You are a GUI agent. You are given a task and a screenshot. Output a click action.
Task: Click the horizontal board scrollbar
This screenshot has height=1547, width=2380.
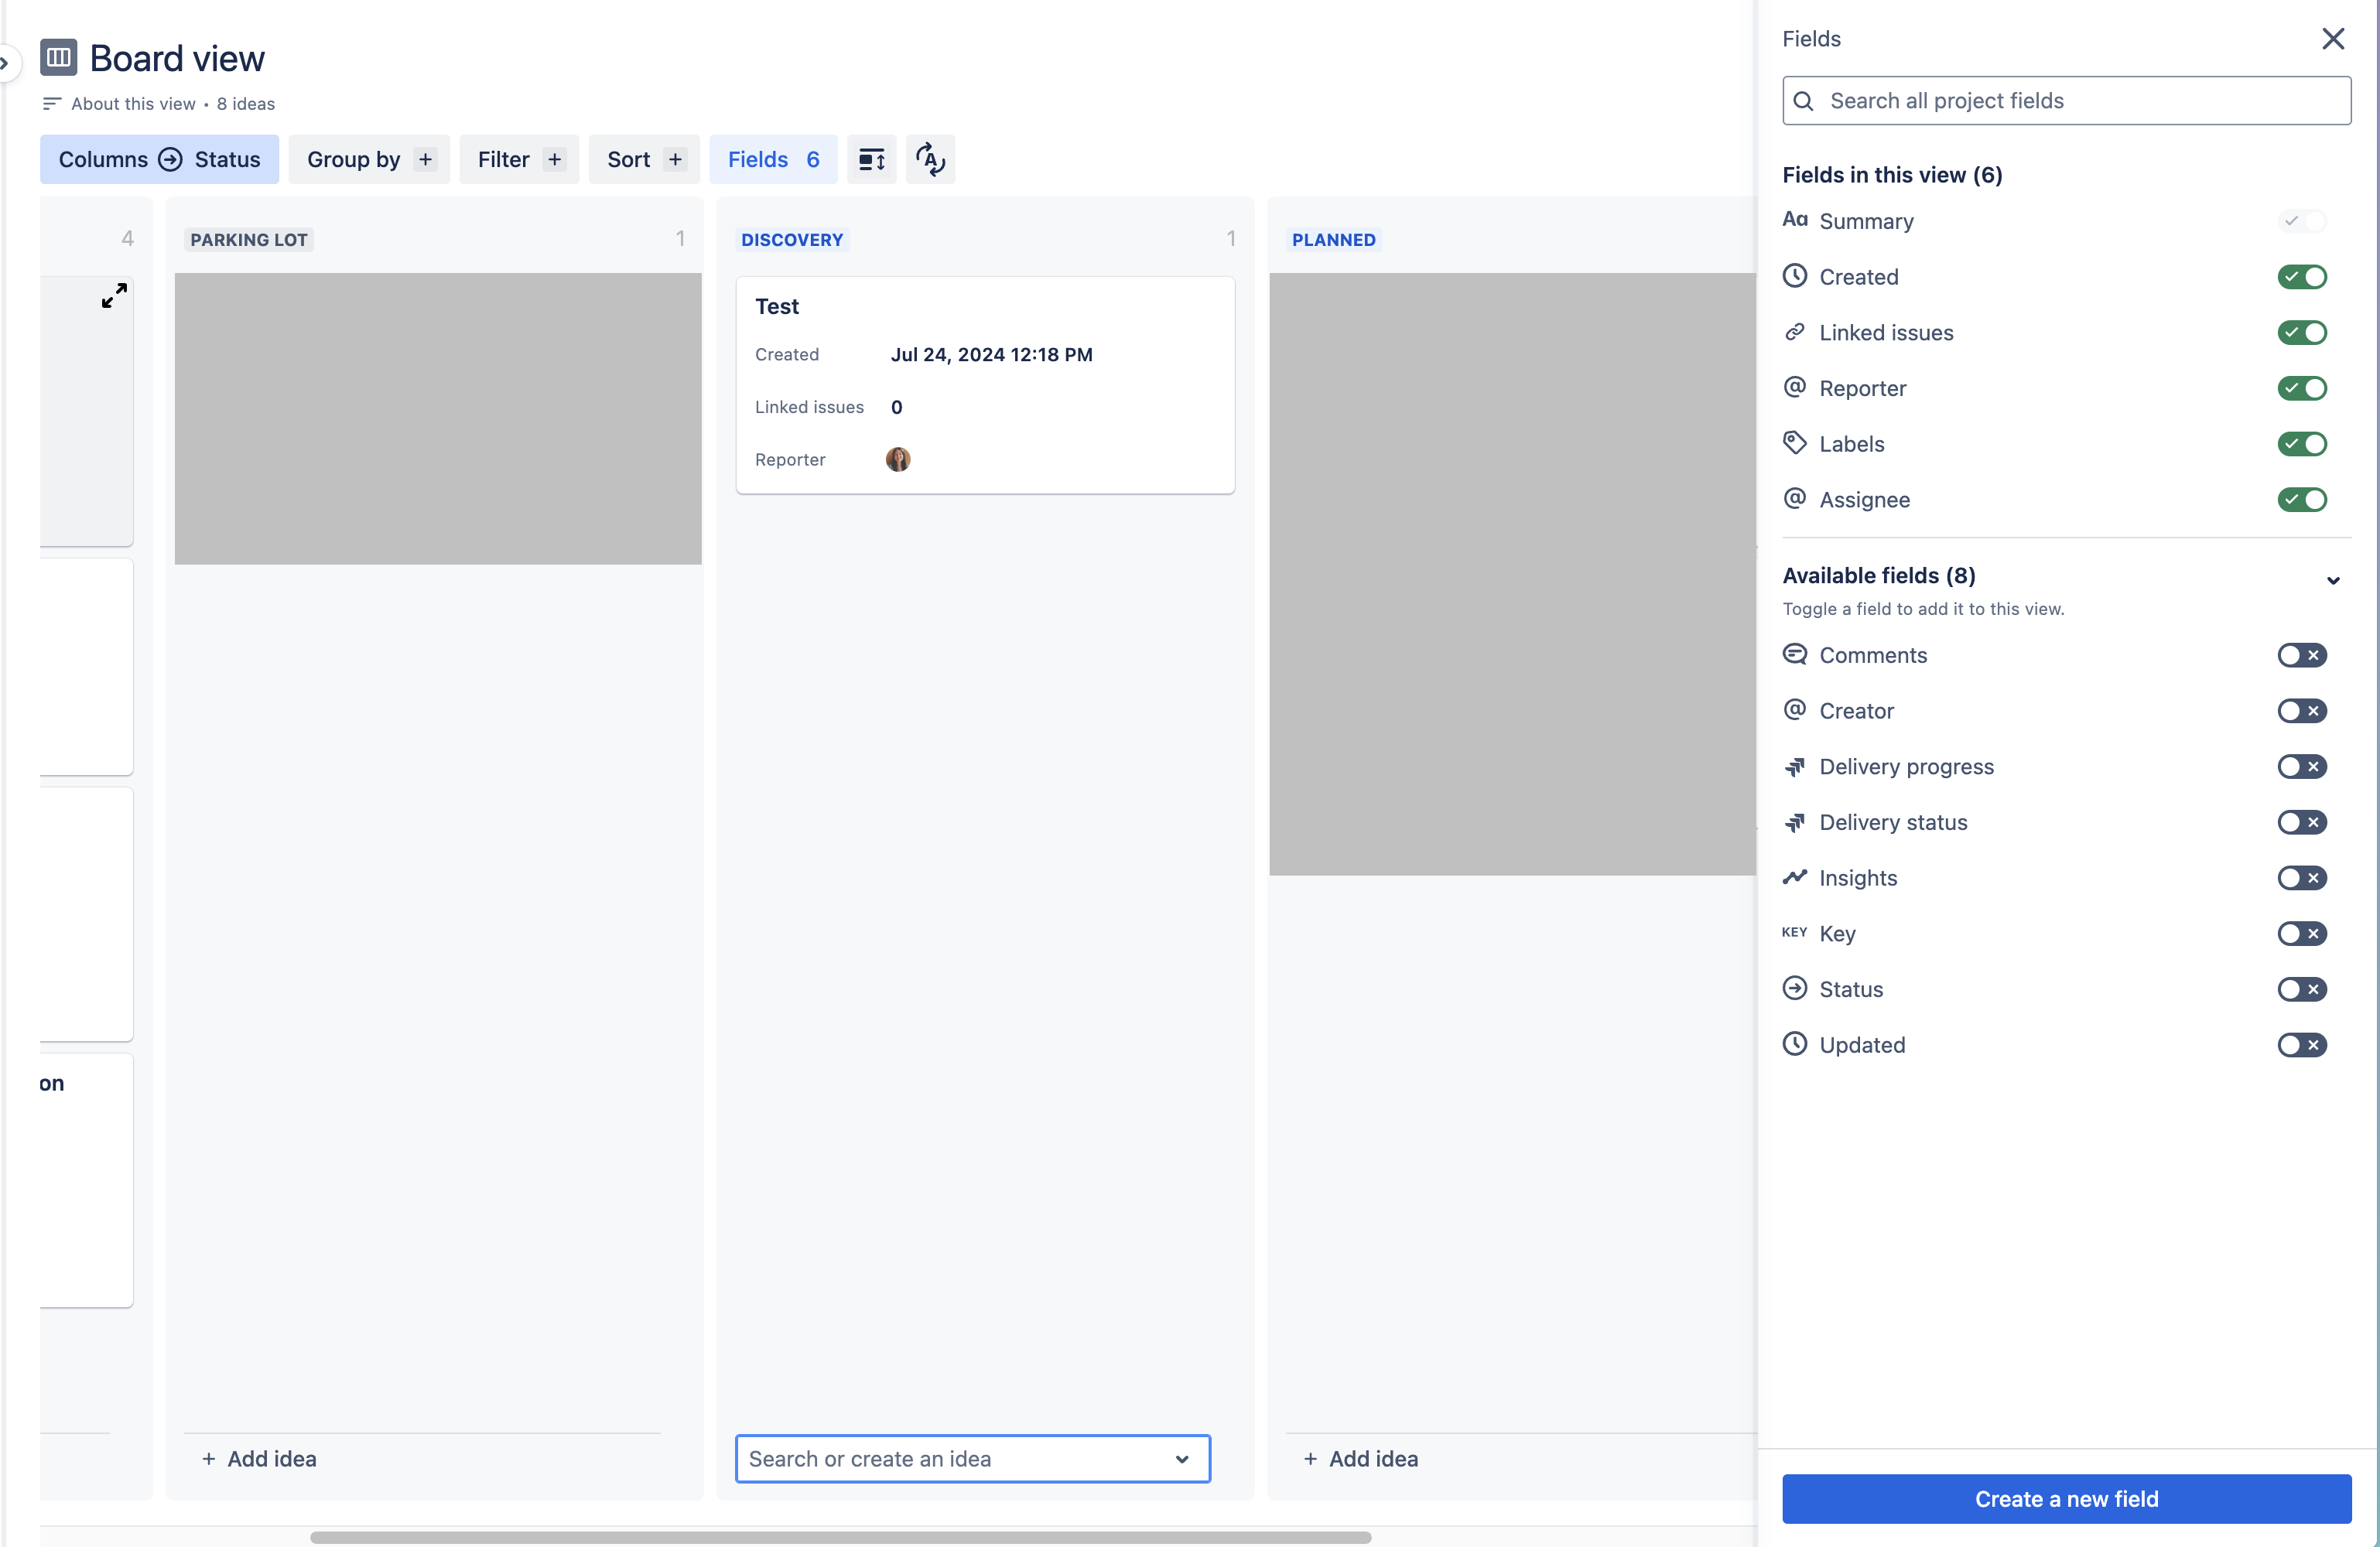(840, 1537)
